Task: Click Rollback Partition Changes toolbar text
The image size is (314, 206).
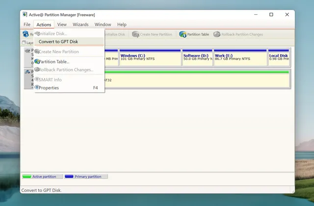Action: [x=242, y=34]
